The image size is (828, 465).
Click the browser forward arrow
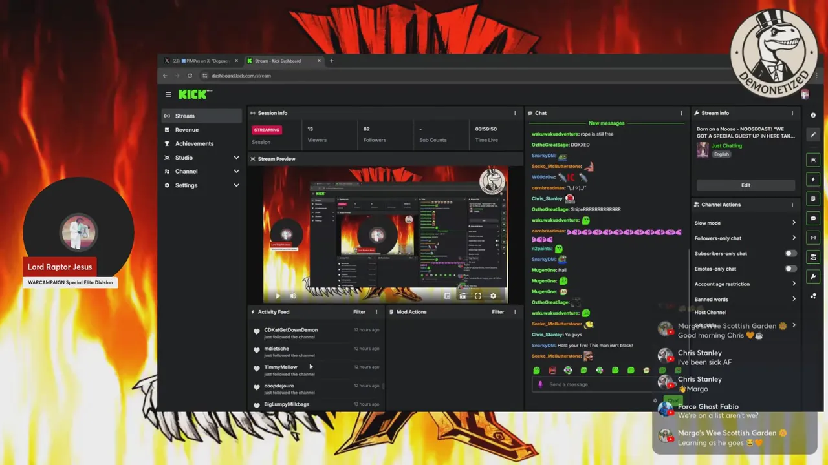177,76
